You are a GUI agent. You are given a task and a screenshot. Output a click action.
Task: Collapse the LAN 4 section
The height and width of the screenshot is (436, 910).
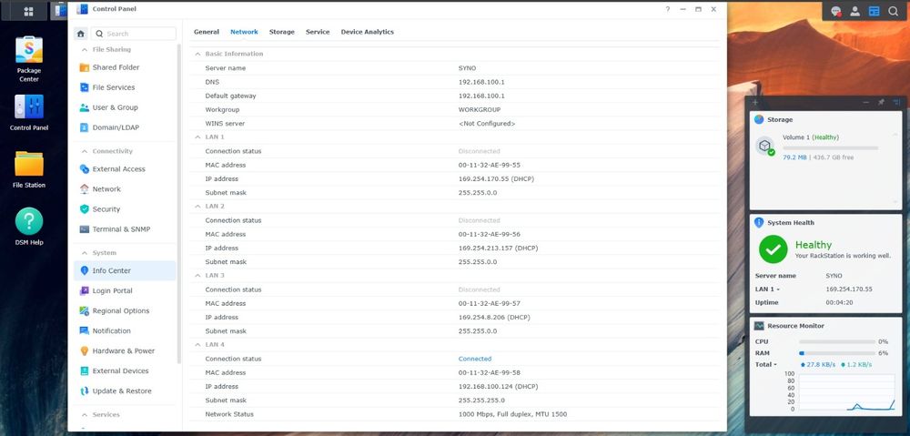[x=197, y=344]
